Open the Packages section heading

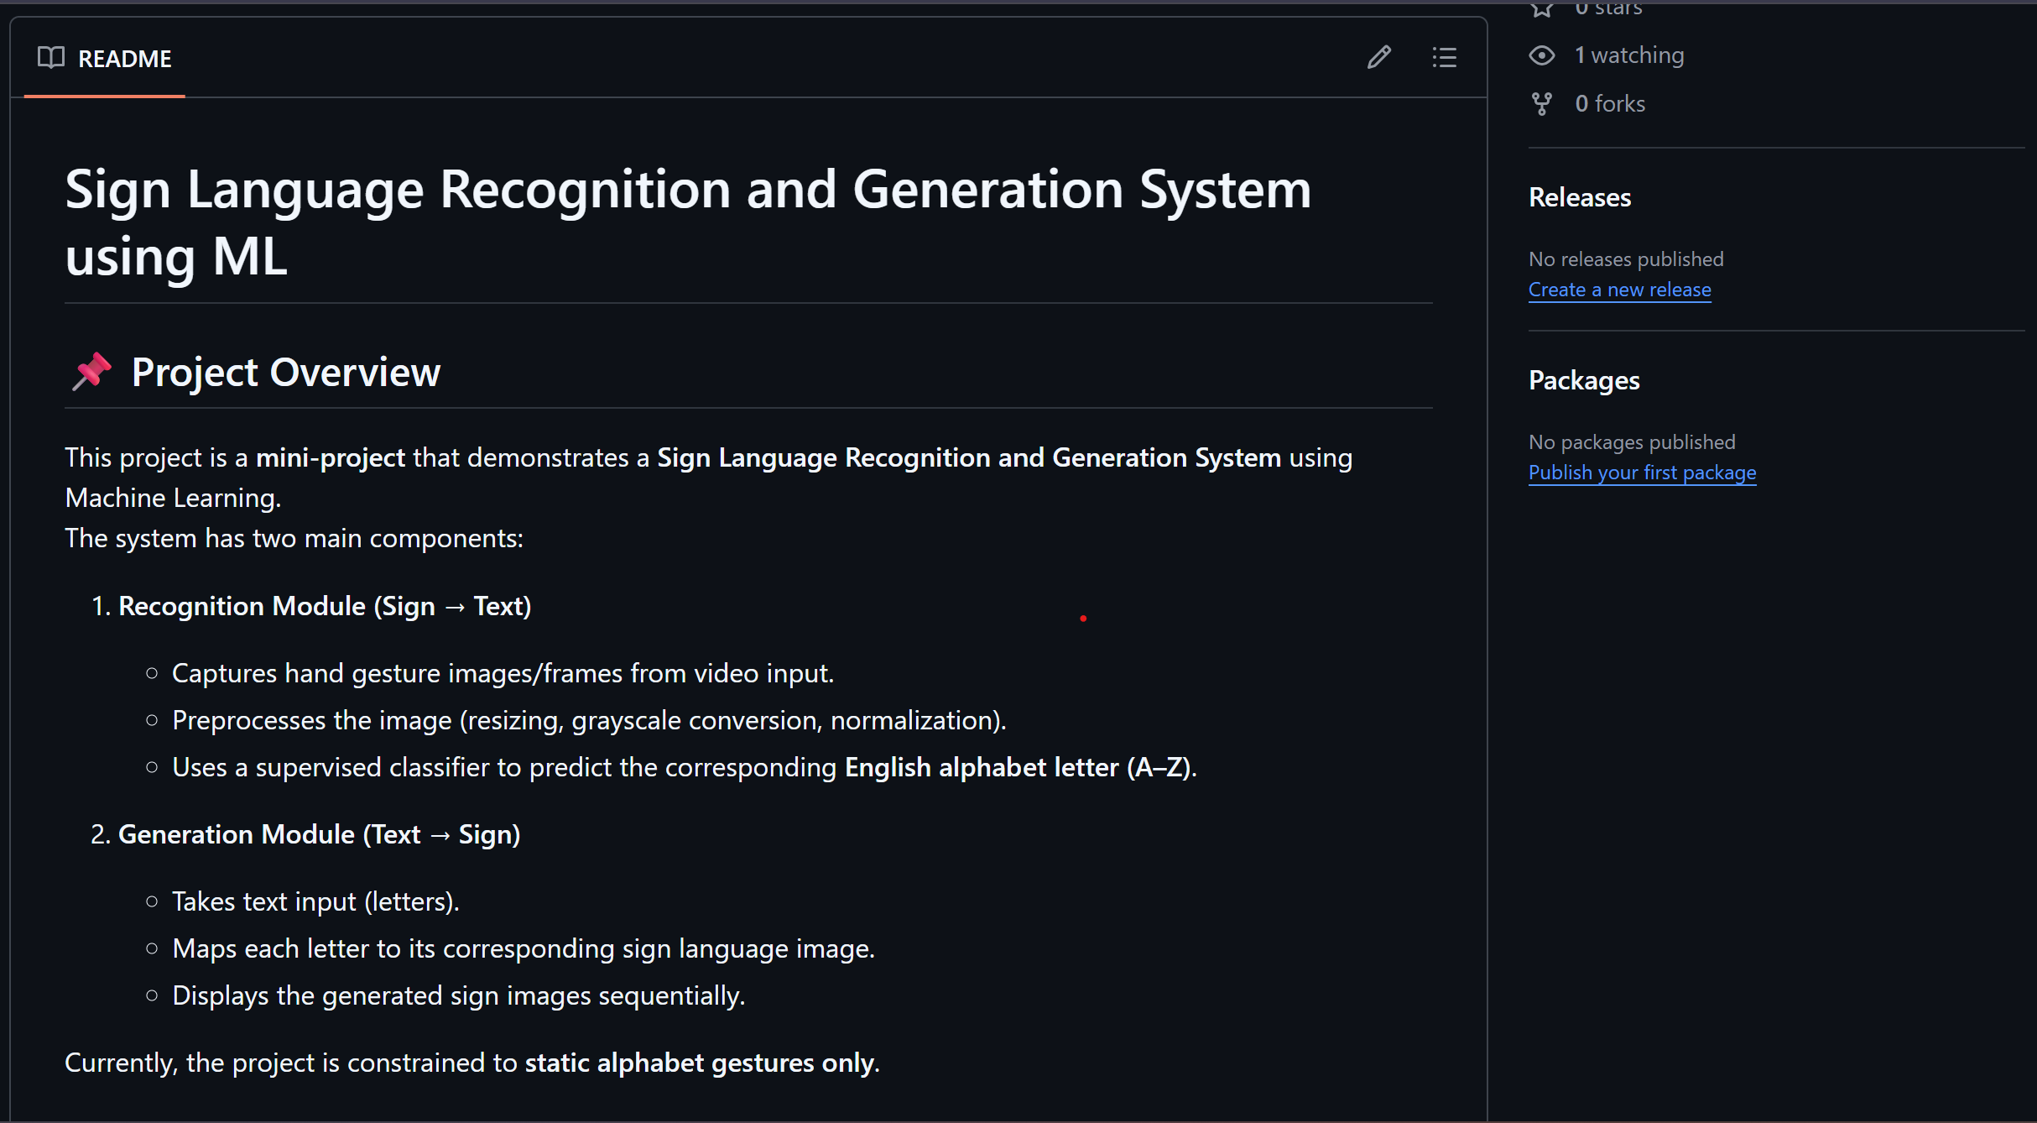[x=1583, y=380]
